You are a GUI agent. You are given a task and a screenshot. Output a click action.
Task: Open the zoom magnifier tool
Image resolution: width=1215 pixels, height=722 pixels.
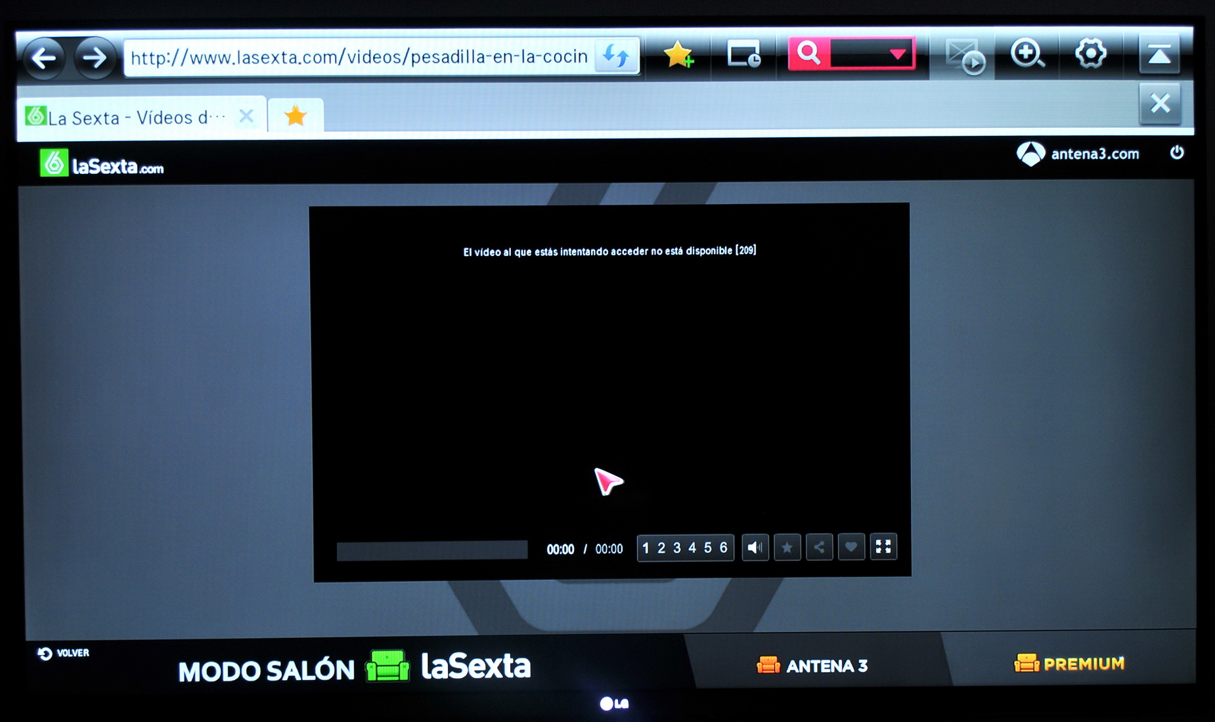[1027, 54]
